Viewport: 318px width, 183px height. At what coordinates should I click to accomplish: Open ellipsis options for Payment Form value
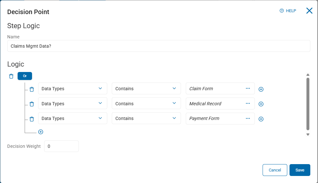click(x=248, y=118)
